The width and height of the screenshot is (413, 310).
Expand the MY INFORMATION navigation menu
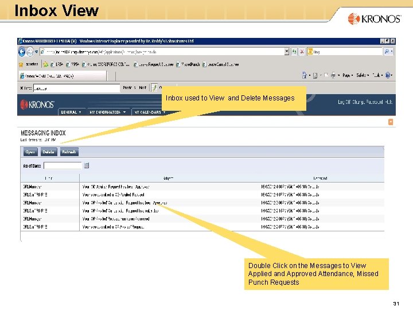point(107,113)
